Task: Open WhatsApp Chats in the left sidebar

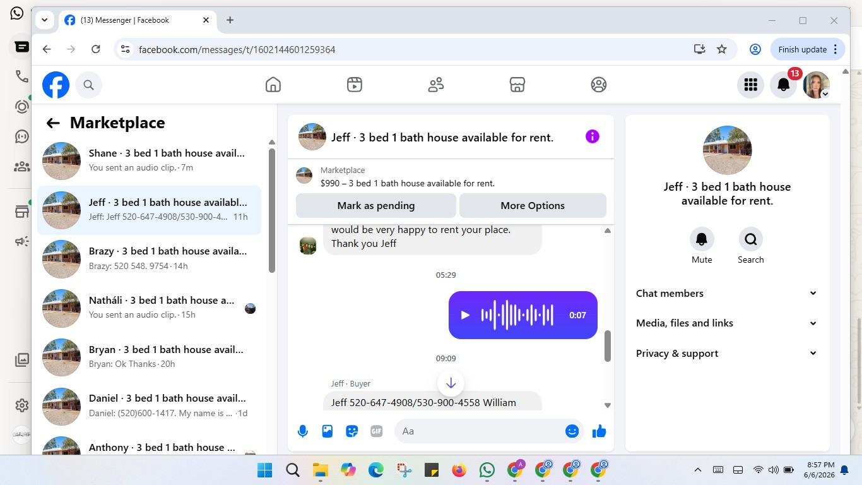Action: pyautogui.click(x=21, y=47)
